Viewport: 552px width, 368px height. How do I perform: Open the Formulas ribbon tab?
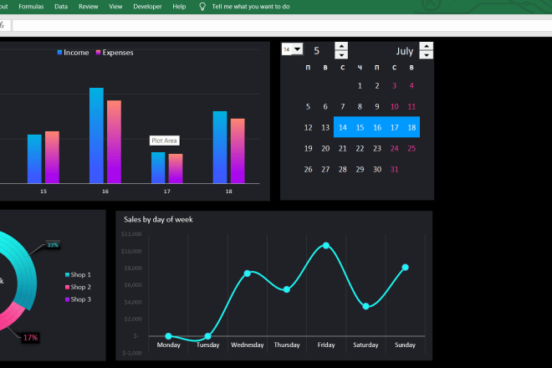31,7
